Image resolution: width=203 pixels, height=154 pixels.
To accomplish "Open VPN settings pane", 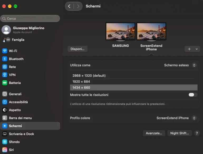I will 30,75.
